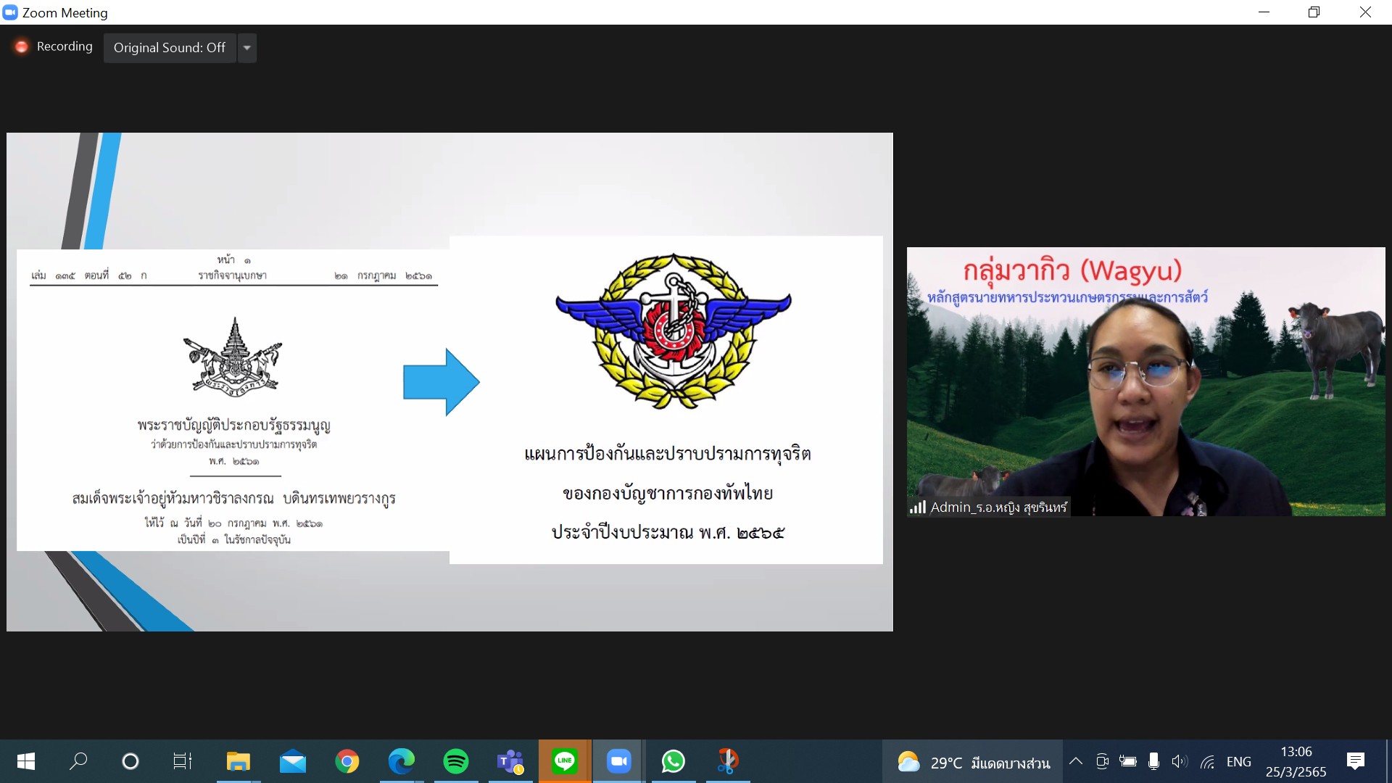
Task: Click the Admin participant name label
Action: click(x=999, y=507)
